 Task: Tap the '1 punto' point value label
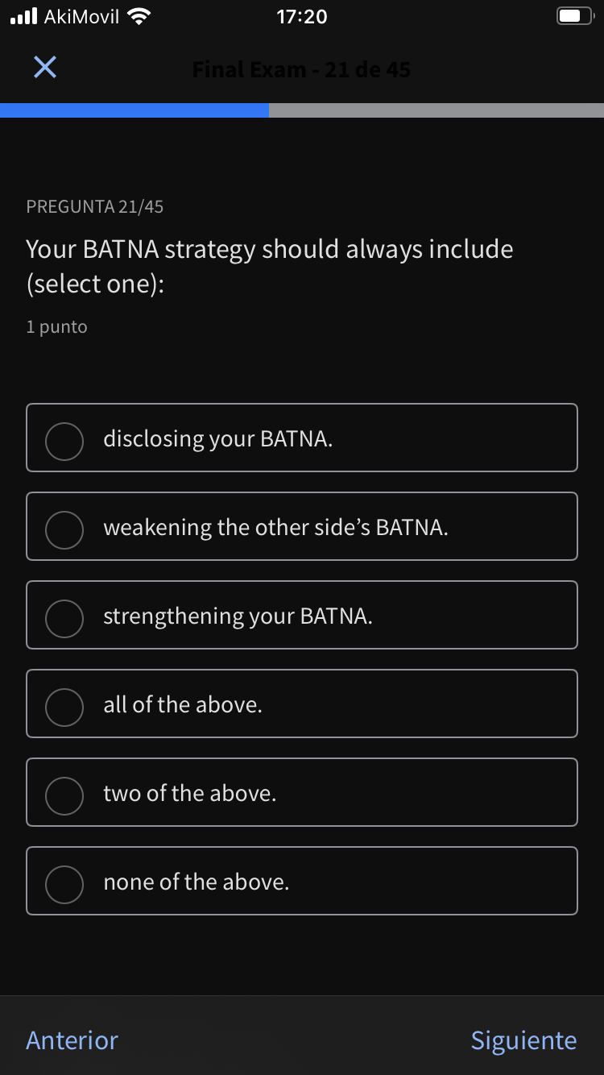[x=56, y=326]
